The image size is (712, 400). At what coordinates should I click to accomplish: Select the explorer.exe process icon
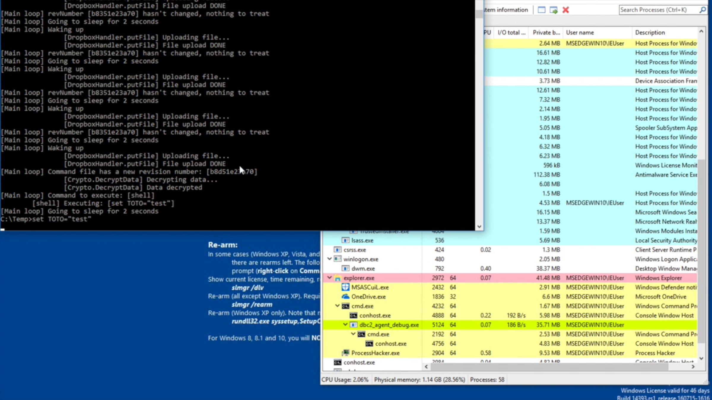coord(338,278)
